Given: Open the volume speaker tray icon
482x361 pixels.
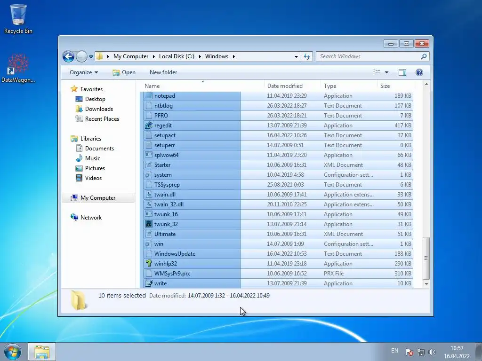Looking at the screenshot, I should pyautogui.click(x=432, y=352).
